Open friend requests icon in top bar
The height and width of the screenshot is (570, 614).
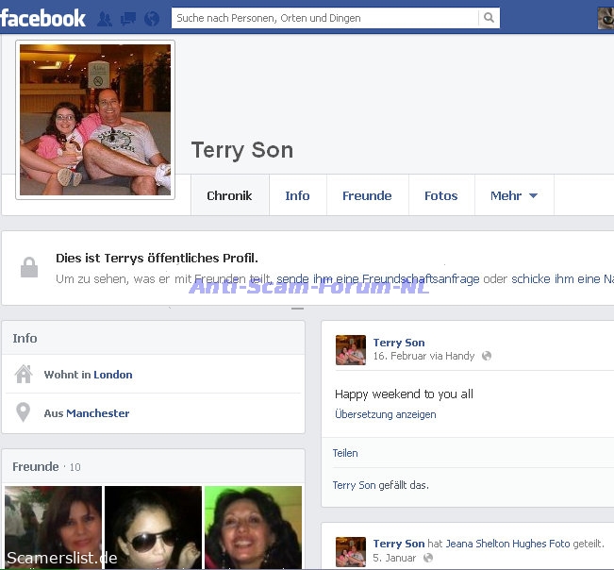(105, 18)
